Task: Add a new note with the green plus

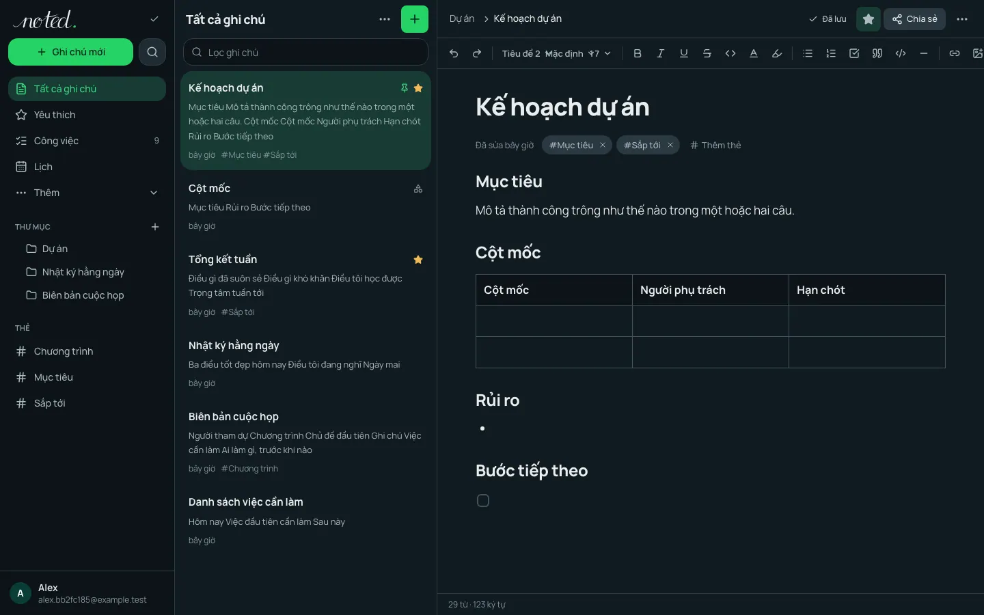Action: (x=415, y=19)
